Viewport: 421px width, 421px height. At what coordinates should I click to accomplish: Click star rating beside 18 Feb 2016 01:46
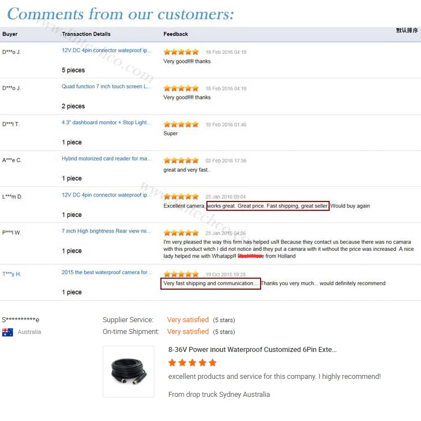pos(181,124)
